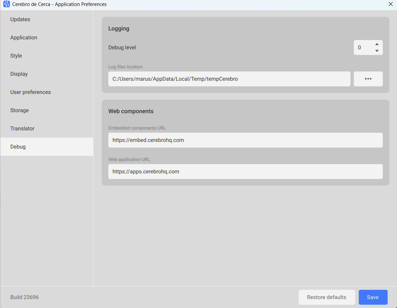Viewport: 397px width, 308px height.
Task: Show the Storage settings
Action: click(20, 110)
